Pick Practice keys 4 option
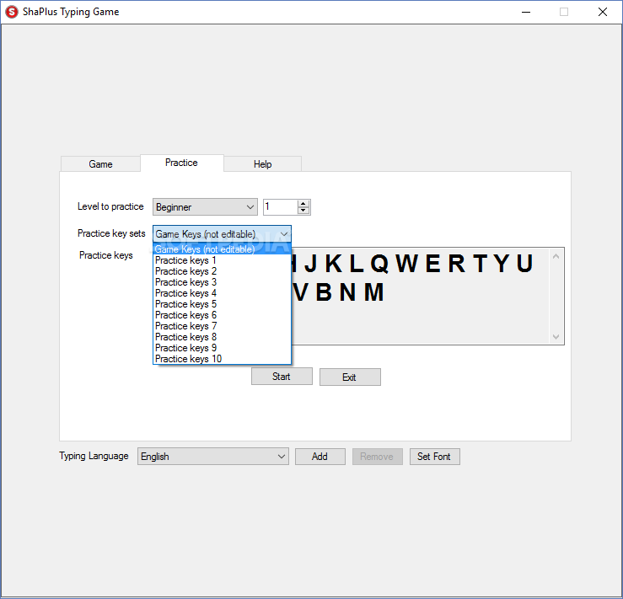Image resolution: width=623 pixels, height=599 pixels. [x=222, y=293]
